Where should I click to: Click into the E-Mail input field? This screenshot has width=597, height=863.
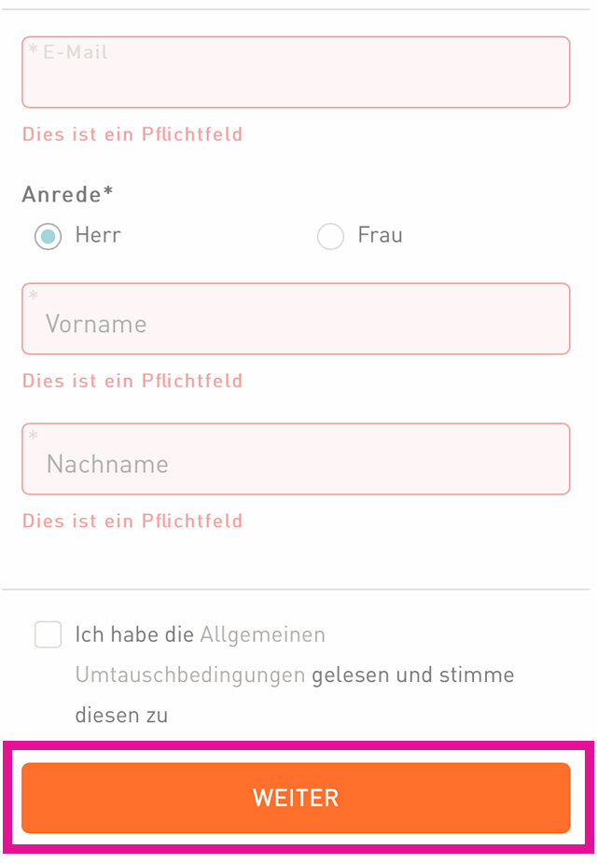(x=296, y=80)
